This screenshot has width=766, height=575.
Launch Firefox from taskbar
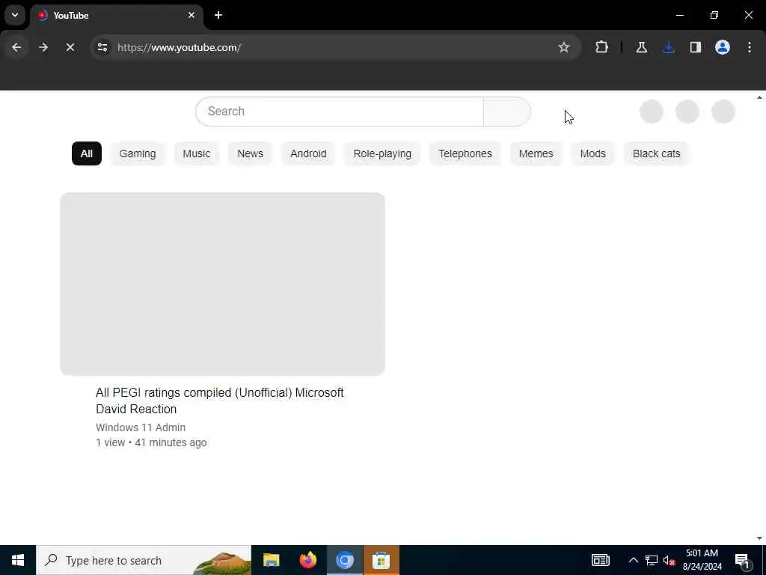coord(307,560)
